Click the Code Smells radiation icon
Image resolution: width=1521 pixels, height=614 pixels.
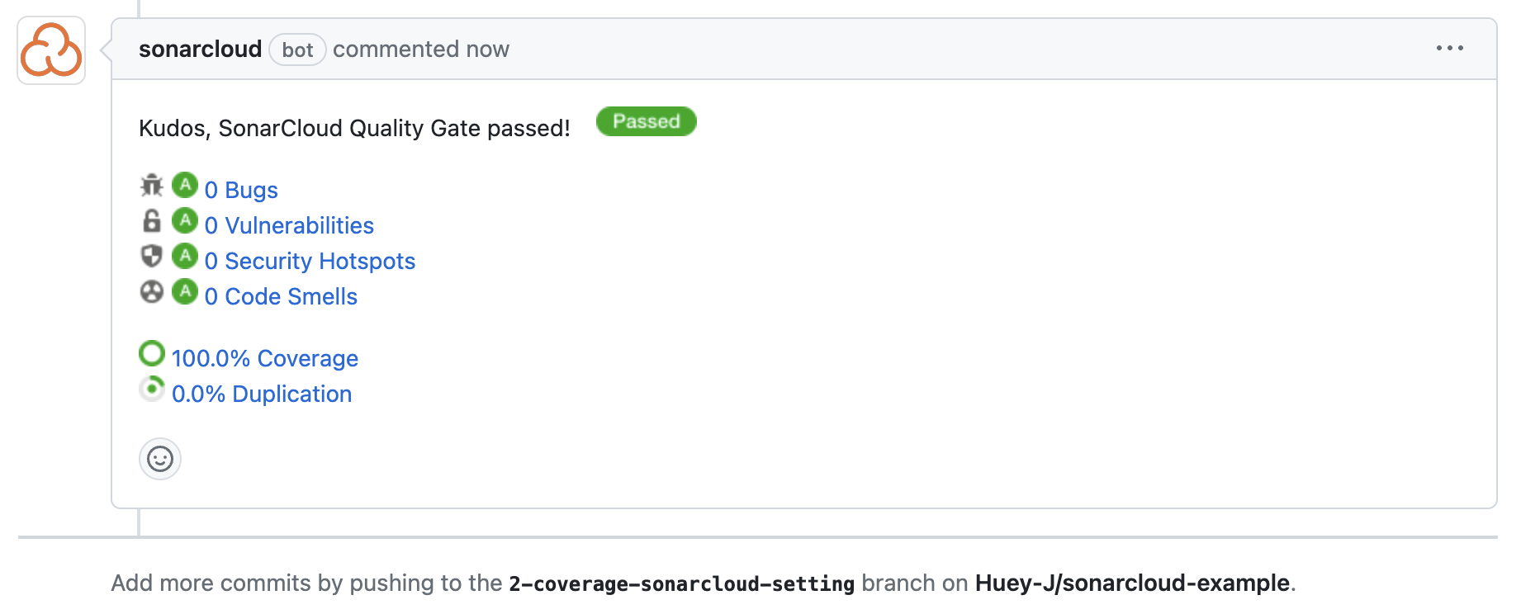(x=152, y=292)
